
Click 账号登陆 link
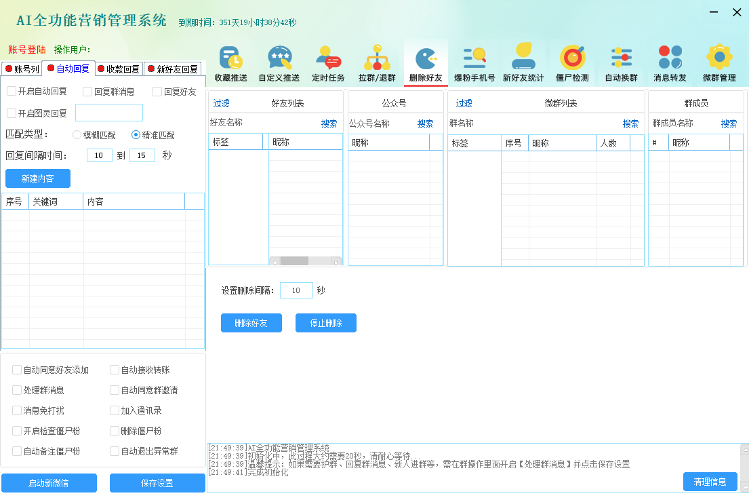pos(26,50)
